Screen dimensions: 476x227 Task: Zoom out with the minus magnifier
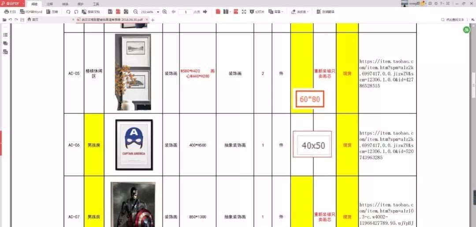[x=135, y=12]
